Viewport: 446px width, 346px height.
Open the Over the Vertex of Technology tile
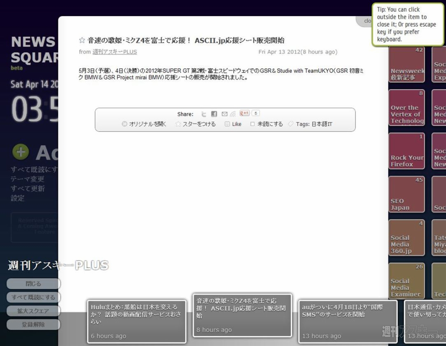pos(407,108)
